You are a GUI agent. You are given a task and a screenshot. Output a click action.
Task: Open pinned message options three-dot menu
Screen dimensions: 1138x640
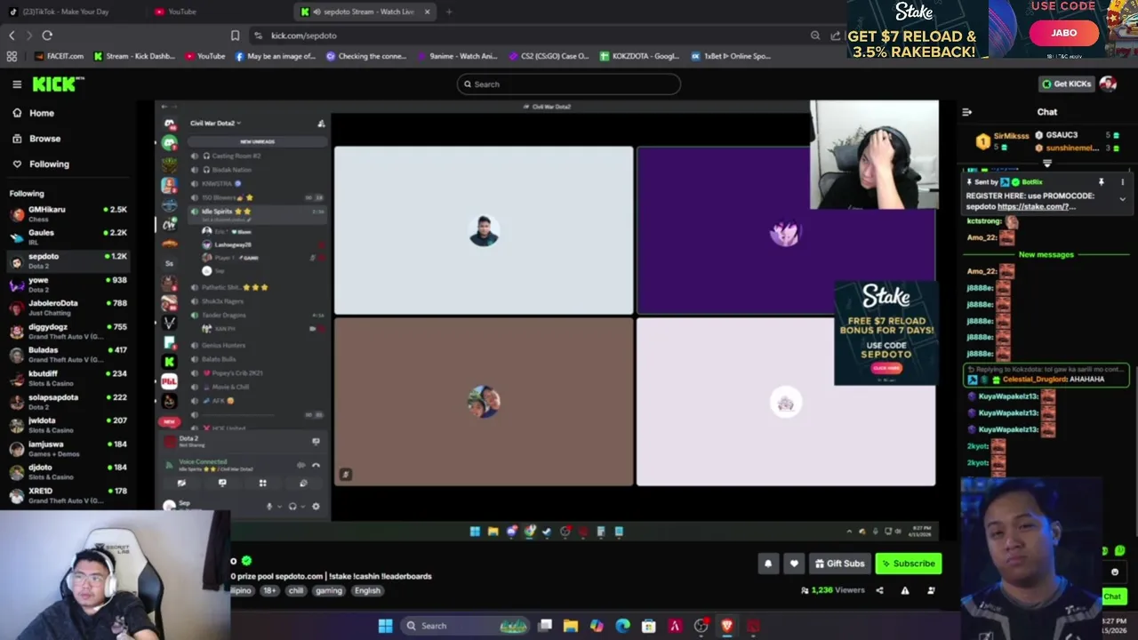(x=1122, y=182)
